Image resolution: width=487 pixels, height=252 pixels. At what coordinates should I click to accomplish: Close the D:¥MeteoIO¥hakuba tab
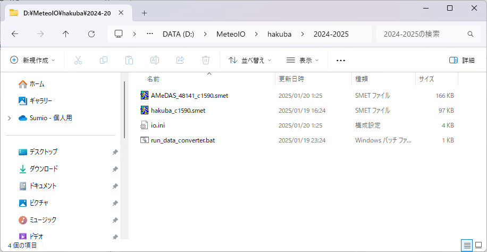[121, 13]
